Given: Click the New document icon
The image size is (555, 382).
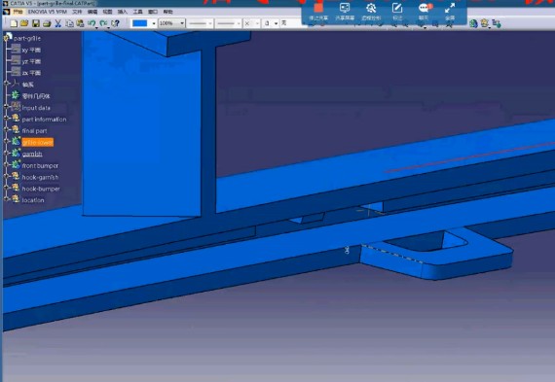Looking at the screenshot, I should [x=14, y=23].
